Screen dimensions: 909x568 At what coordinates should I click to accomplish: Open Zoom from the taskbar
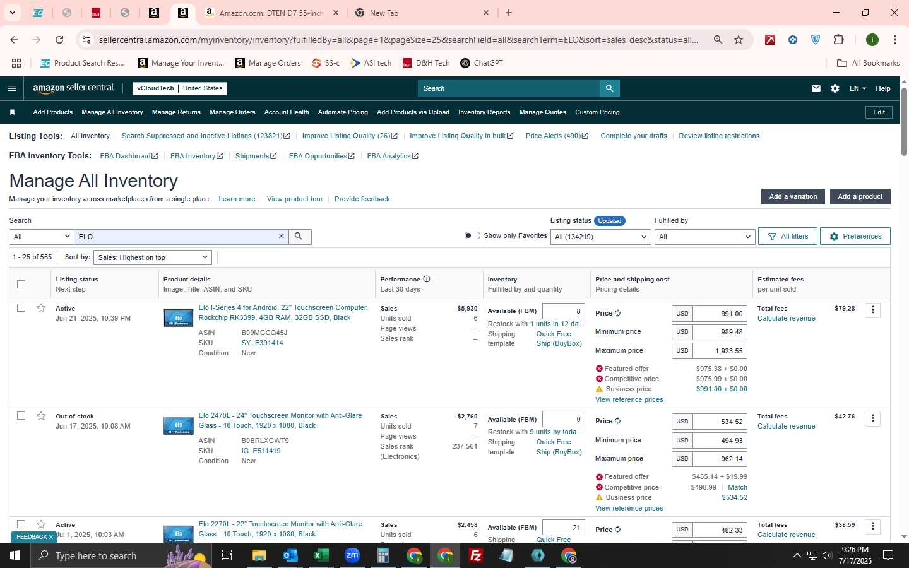point(352,555)
